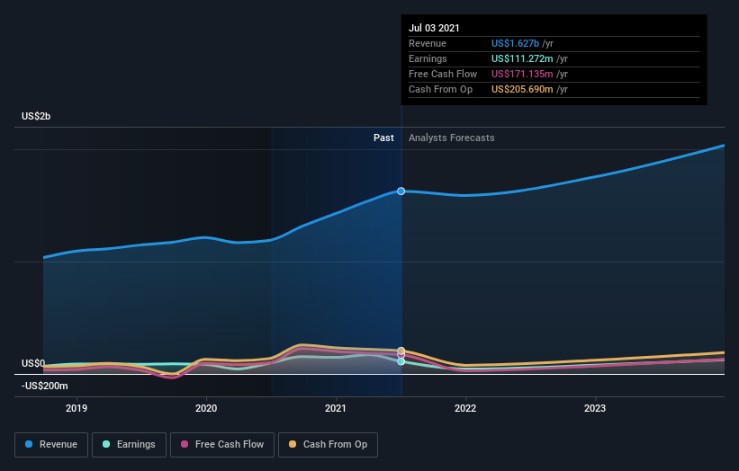The width and height of the screenshot is (739, 471).
Task: Click the blue Revenue data point marker
Action: coord(401,191)
